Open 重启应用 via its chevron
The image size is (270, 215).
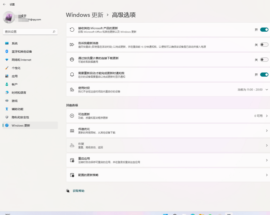[267, 160]
